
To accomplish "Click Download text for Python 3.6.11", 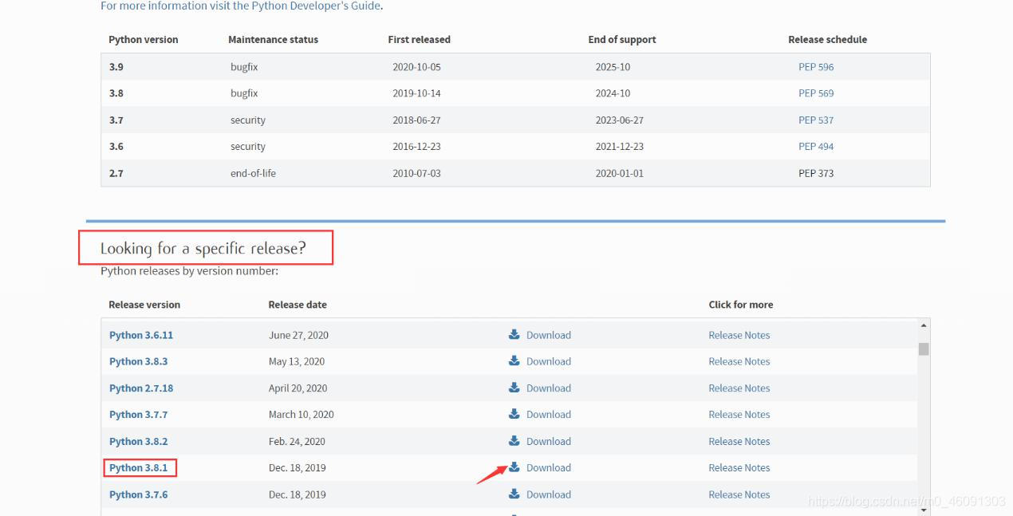I will pos(549,335).
